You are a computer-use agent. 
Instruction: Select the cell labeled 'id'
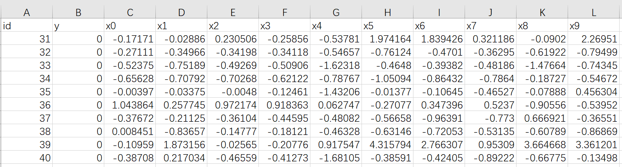click(27, 26)
